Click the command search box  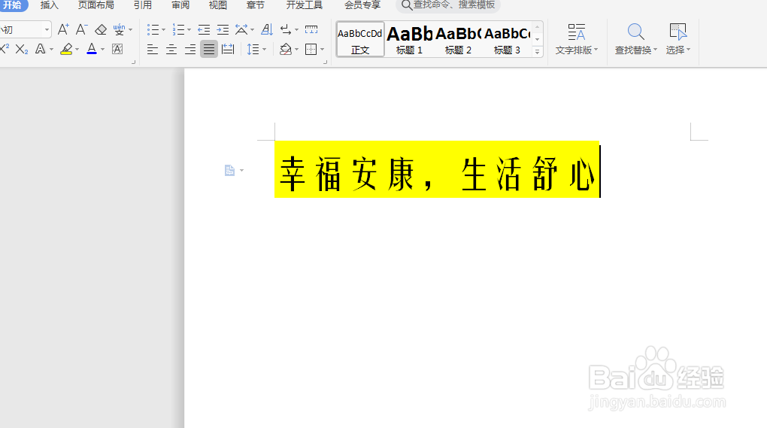coord(448,5)
